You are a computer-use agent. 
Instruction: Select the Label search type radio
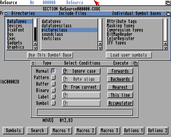pyautogui.click(x=53, y=97)
